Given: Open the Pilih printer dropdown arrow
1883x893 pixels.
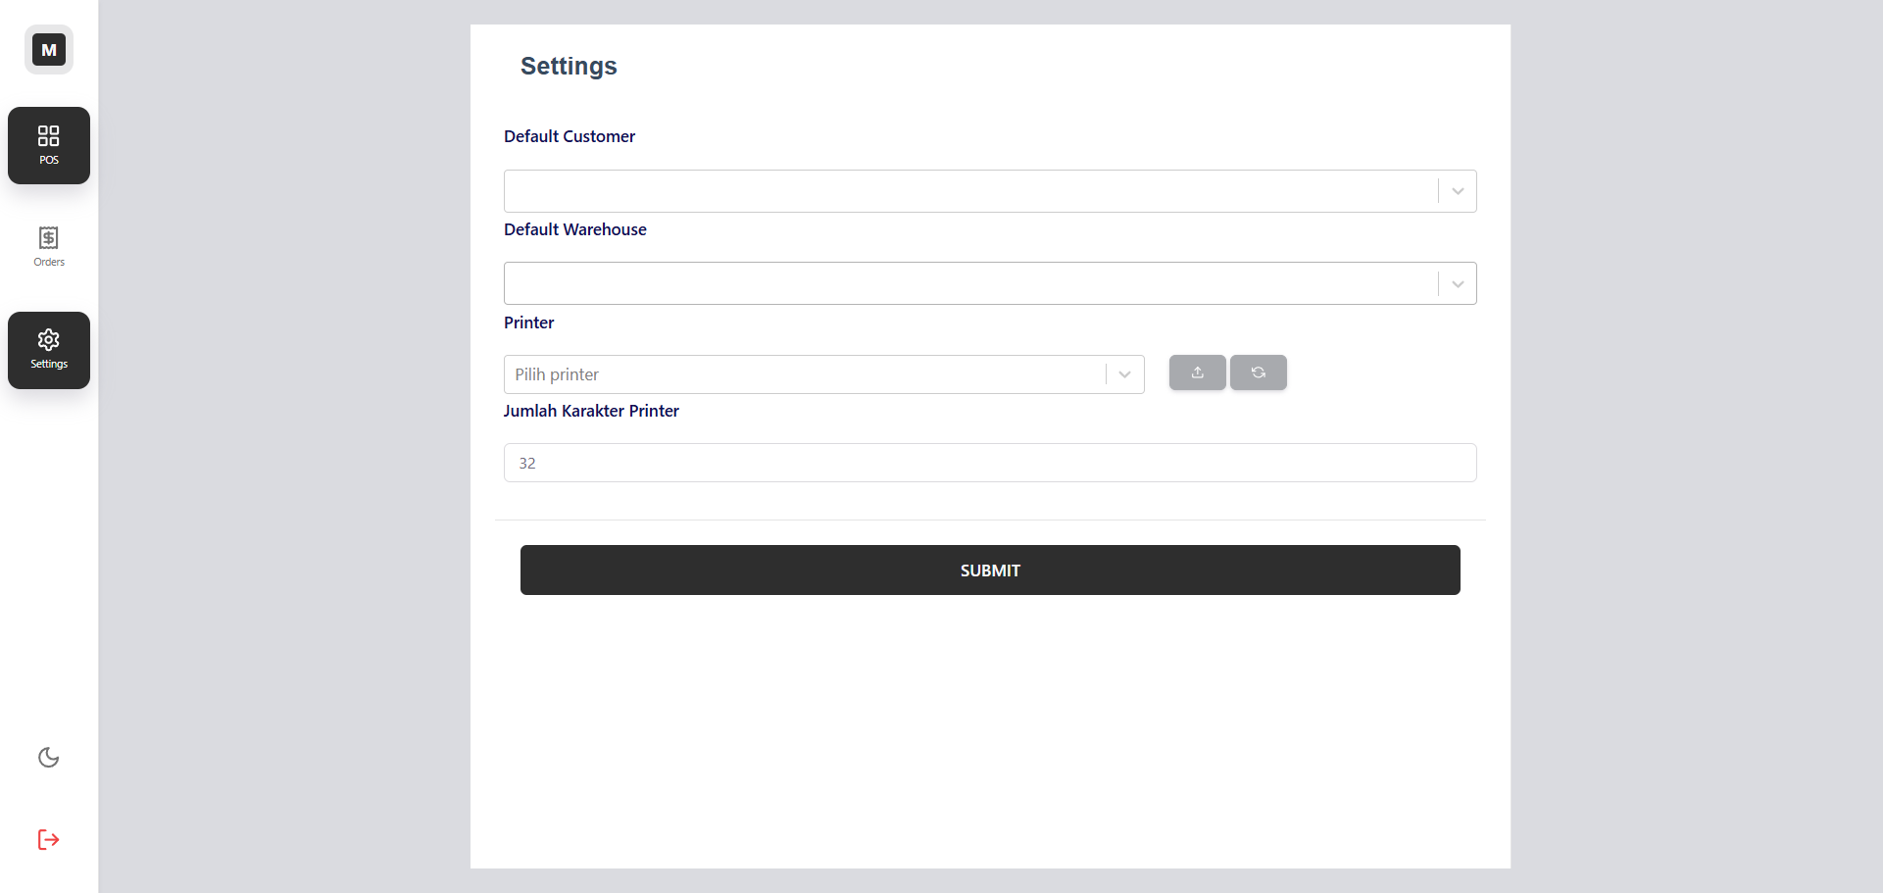Looking at the screenshot, I should pos(1124,374).
